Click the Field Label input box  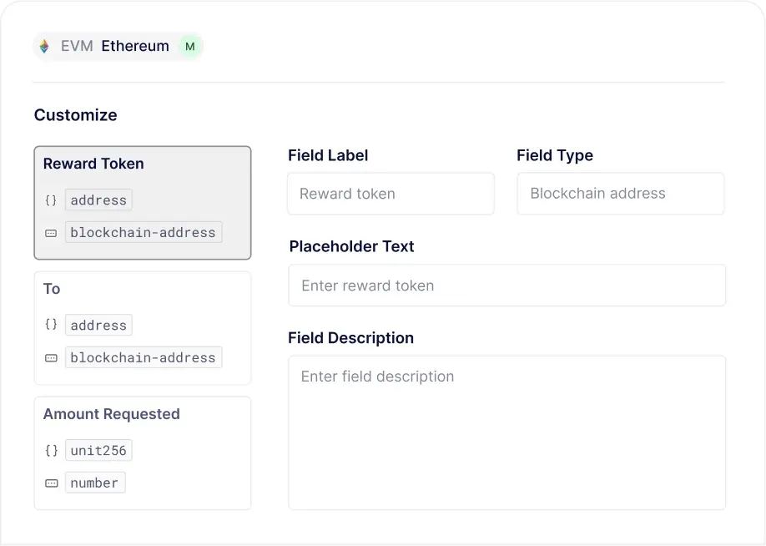(x=391, y=194)
